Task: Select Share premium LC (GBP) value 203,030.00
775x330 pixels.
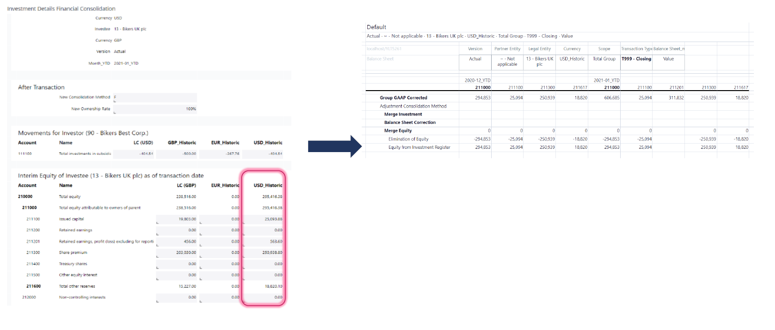Action: pyautogui.click(x=177, y=253)
